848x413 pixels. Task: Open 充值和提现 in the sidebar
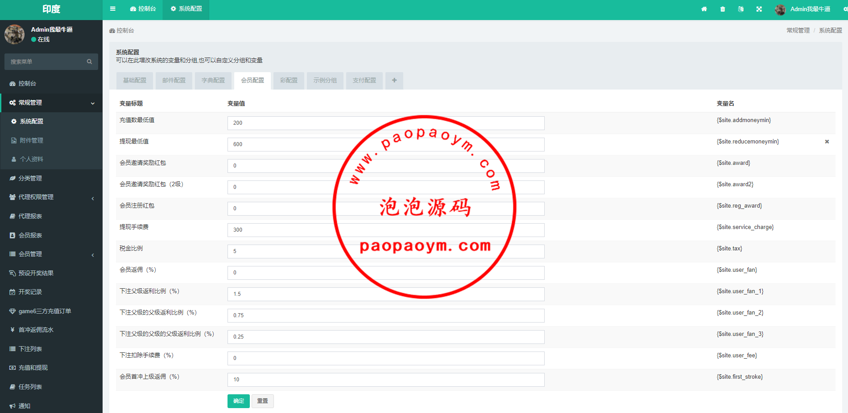point(51,368)
